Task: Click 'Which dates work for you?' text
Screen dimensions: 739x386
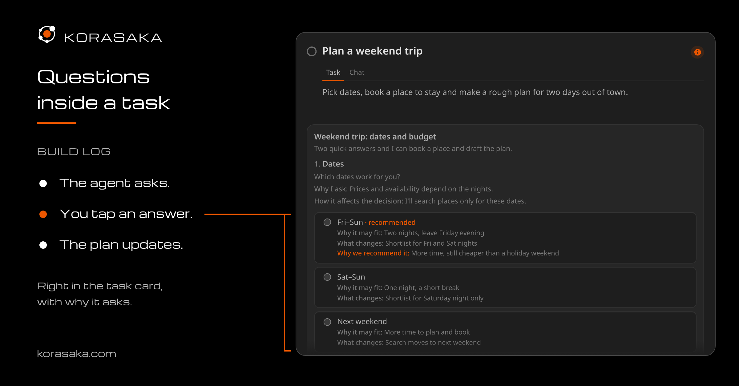Action: 357,177
